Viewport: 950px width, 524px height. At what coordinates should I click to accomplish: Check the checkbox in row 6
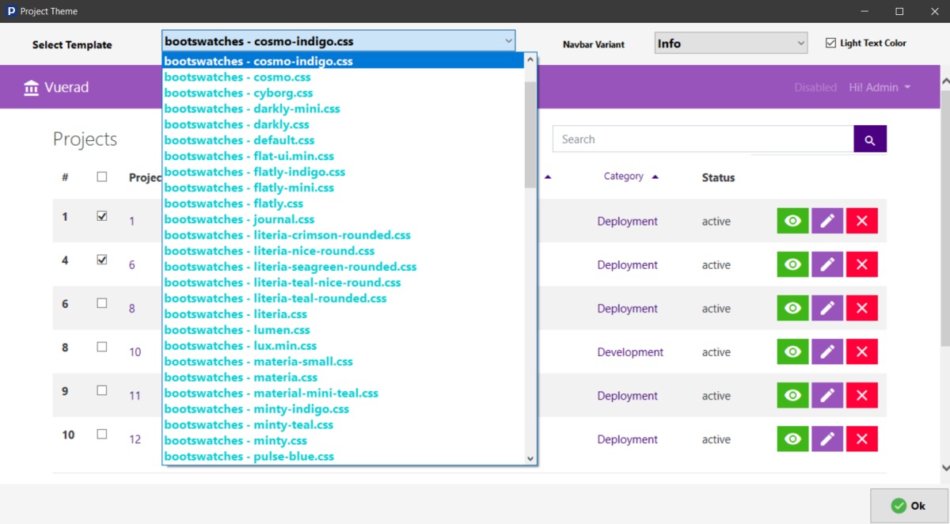click(x=101, y=303)
